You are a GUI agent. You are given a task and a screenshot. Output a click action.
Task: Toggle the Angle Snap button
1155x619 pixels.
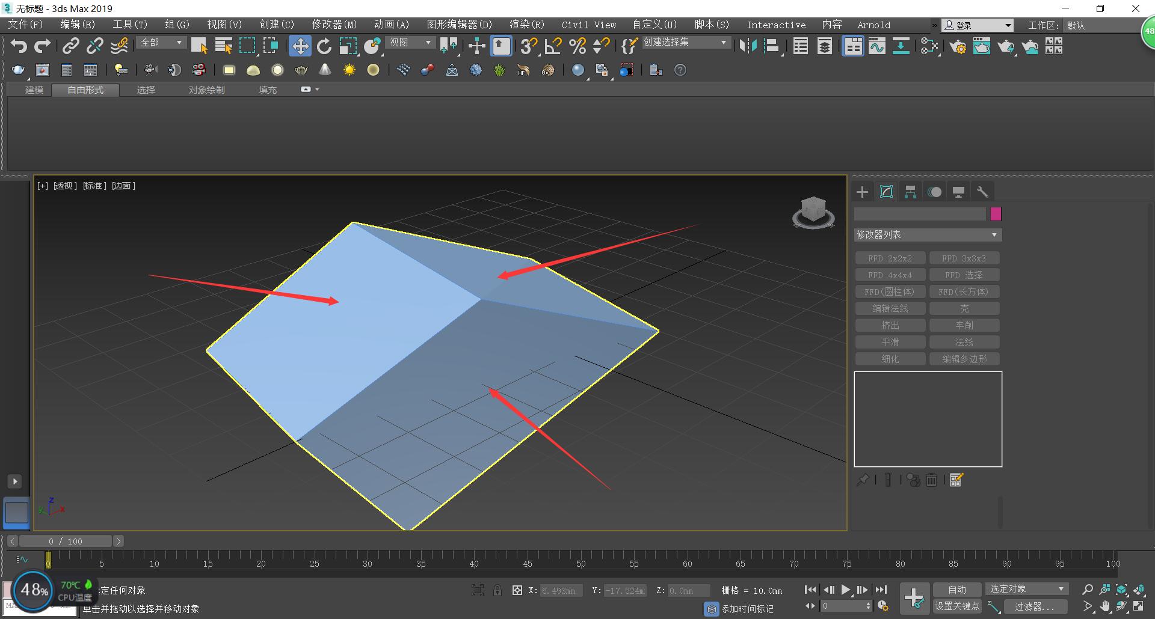coord(553,46)
